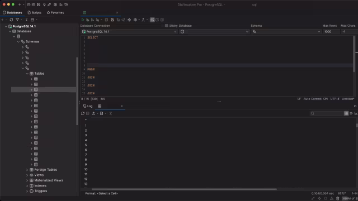
Task: Click the format SQL icon in editor toolbar
Action: [x=129, y=20]
